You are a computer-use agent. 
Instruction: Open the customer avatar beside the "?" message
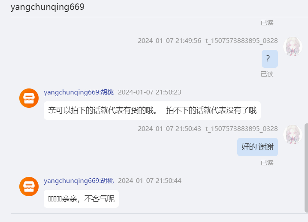pyautogui.click(x=293, y=47)
